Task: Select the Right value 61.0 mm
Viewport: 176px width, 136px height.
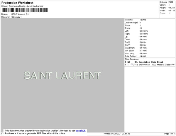Action: click(143, 34)
